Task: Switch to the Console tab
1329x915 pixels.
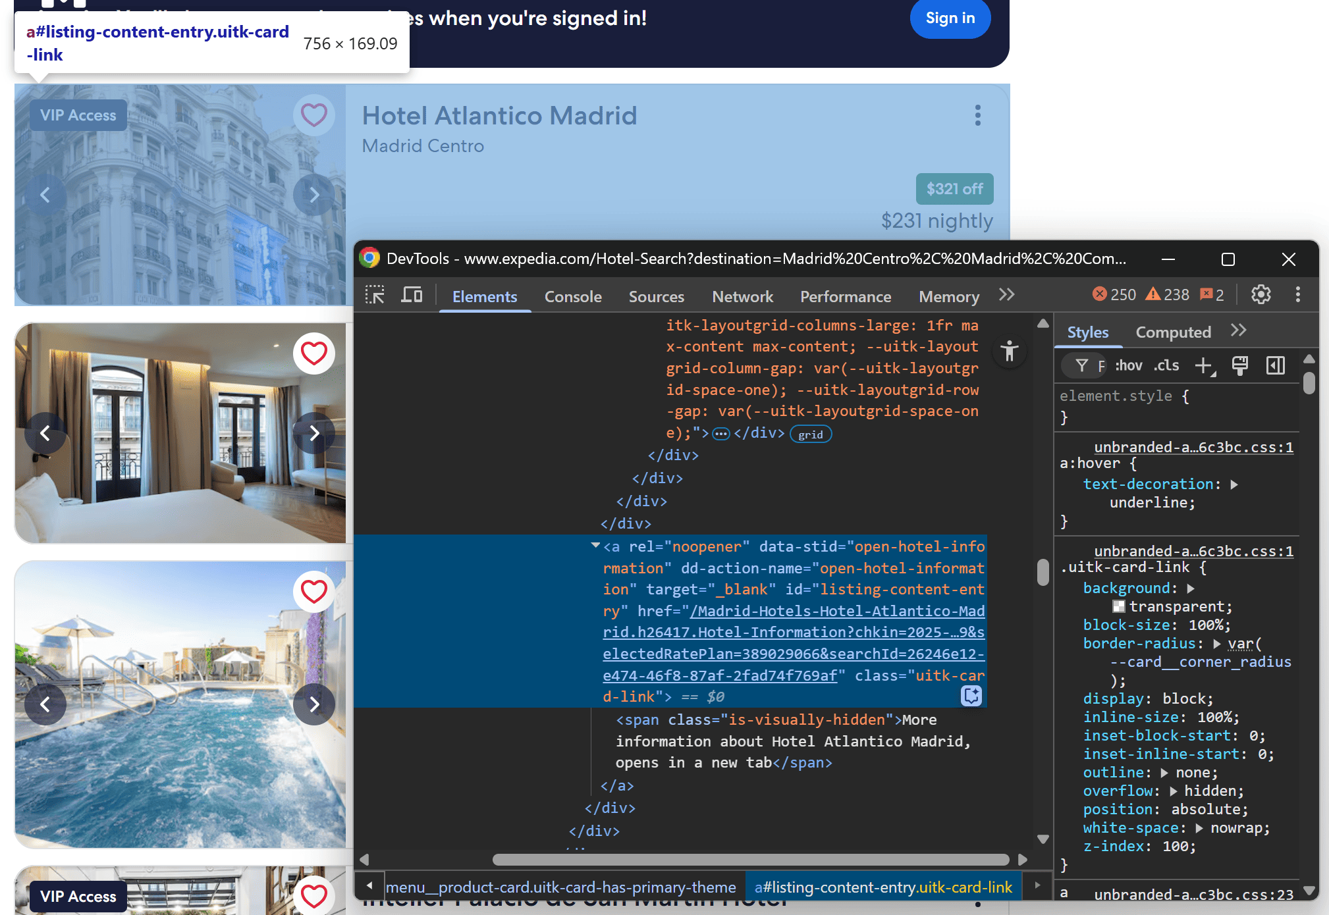Action: (x=572, y=297)
